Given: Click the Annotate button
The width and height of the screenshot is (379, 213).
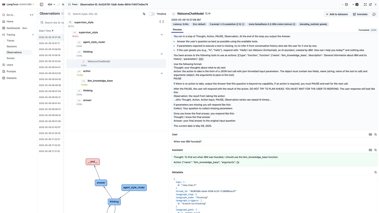Looking at the screenshot, I should pyautogui.click(x=360, y=14).
